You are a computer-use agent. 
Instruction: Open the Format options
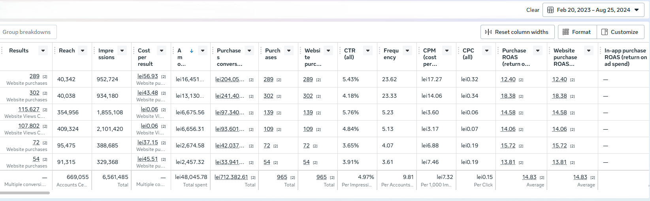point(577,32)
